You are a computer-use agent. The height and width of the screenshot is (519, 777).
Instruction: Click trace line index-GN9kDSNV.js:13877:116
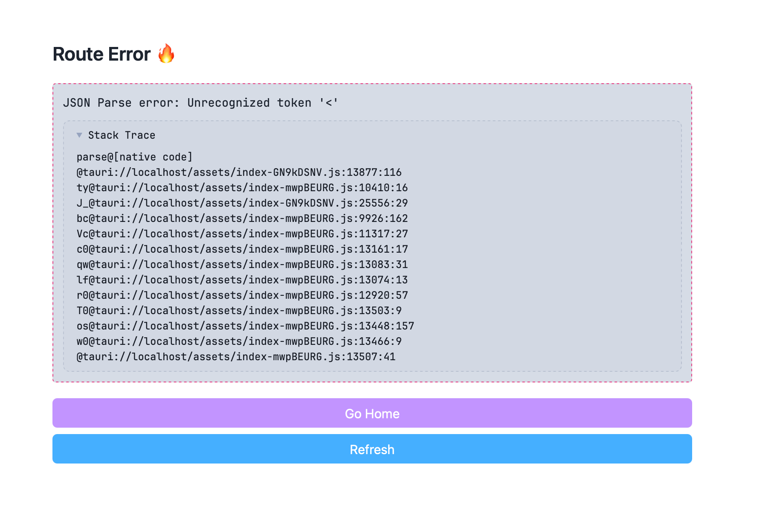click(x=239, y=172)
